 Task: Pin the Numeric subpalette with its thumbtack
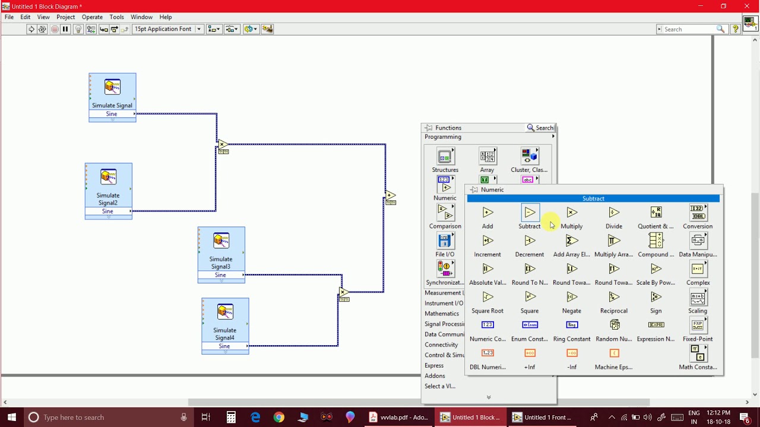(x=474, y=190)
